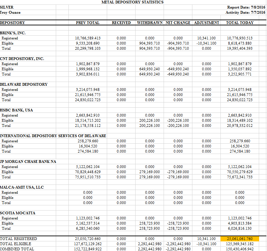This screenshot has height=251, width=267.
Task: Select International registered prev total 258,279.660
Action: 88,141
